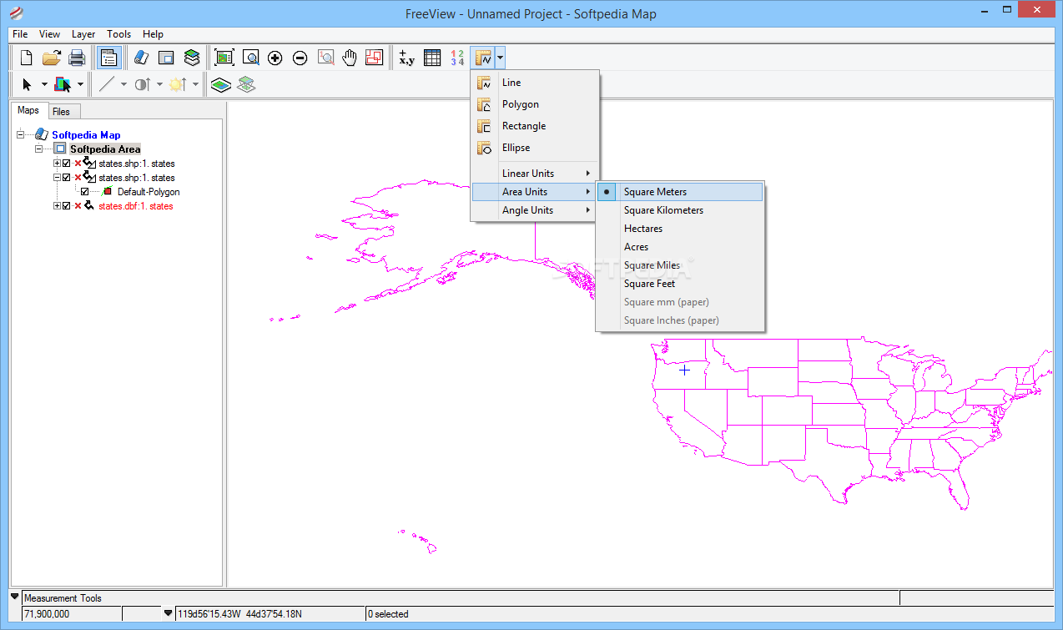Click the stacked layers icon in toolbar
The height and width of the screenshot is (630, 1063).
192,58
